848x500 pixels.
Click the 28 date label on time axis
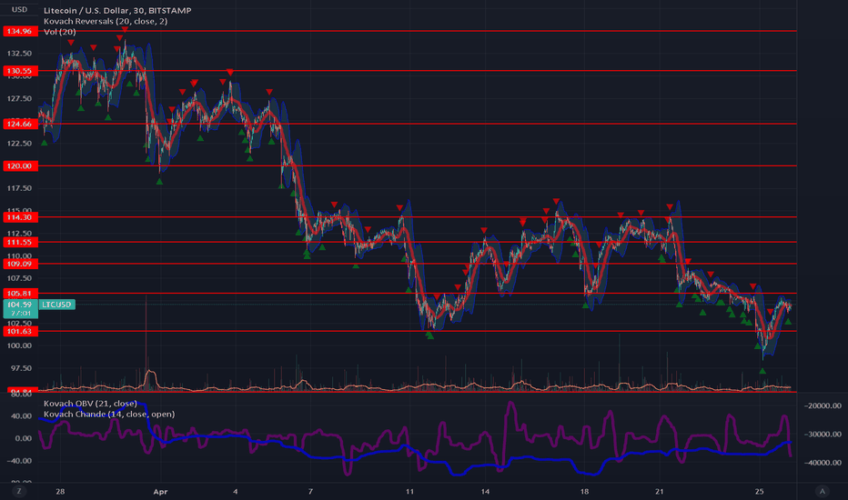click(60, 491)
